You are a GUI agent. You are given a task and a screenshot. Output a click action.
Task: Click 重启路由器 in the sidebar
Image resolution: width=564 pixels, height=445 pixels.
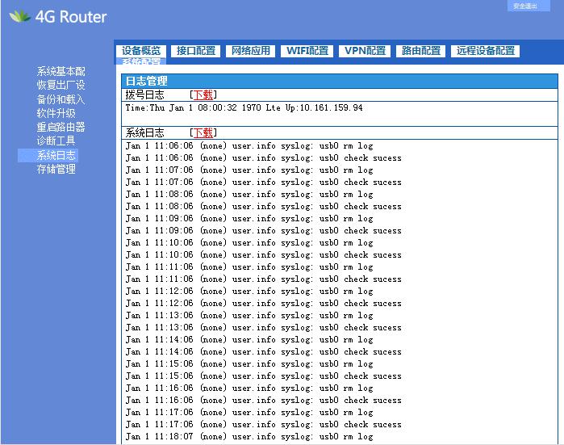[x=61, y=128]
